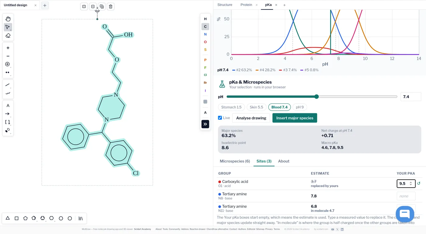Choose the pH 9 preset chip
This screenshot has height=234, width=426.
pyautogui.click(x=300, y=107)
